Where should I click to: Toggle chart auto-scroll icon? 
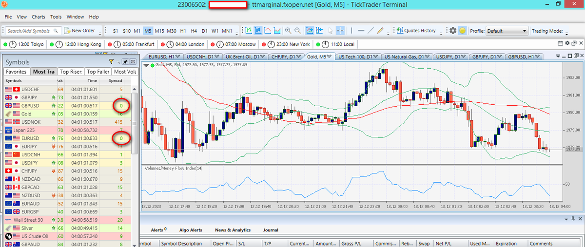(310, 31)
